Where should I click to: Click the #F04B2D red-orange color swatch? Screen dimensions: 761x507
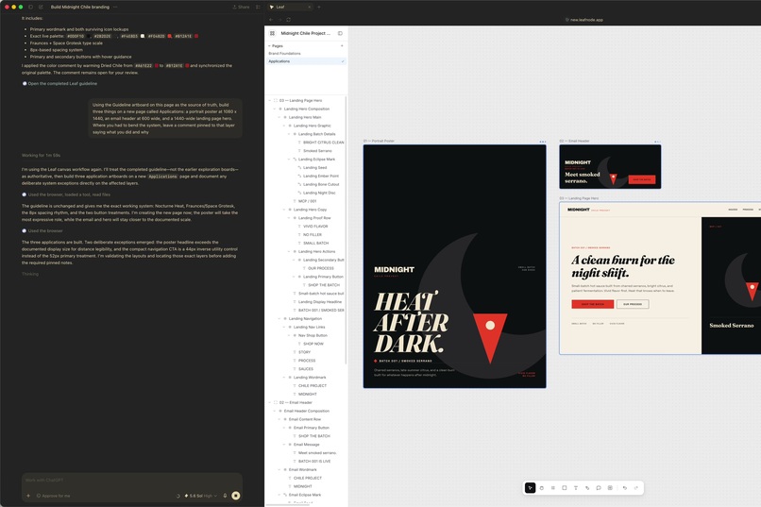pyautogui.click(x=169, y=36)
